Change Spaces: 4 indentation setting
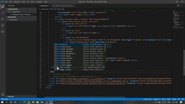 coord(157,99)
